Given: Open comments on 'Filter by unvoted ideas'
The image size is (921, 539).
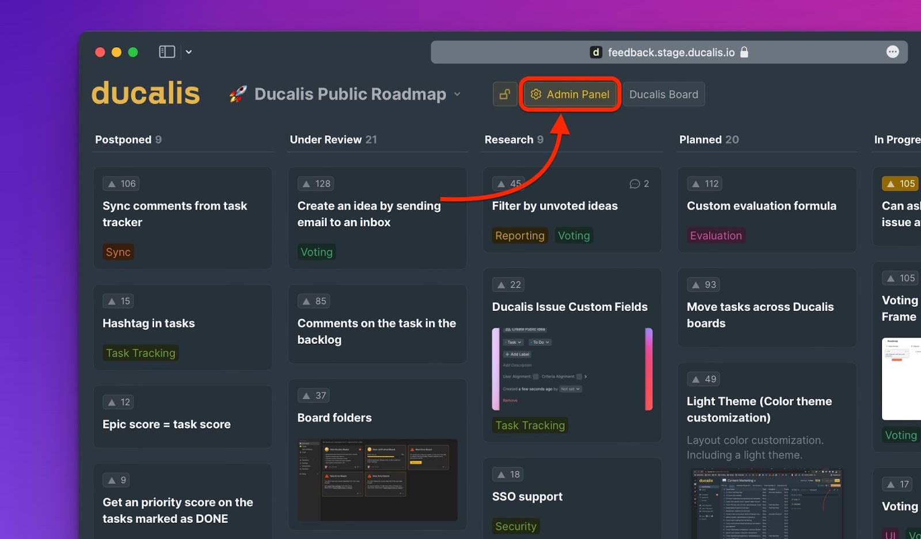Looking at the screenshot, I should click(640, 184).
